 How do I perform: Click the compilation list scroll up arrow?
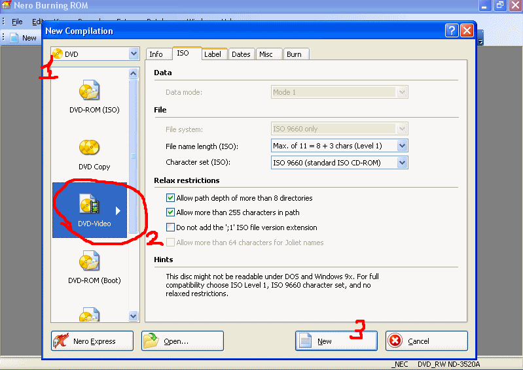tap(133, 73)
